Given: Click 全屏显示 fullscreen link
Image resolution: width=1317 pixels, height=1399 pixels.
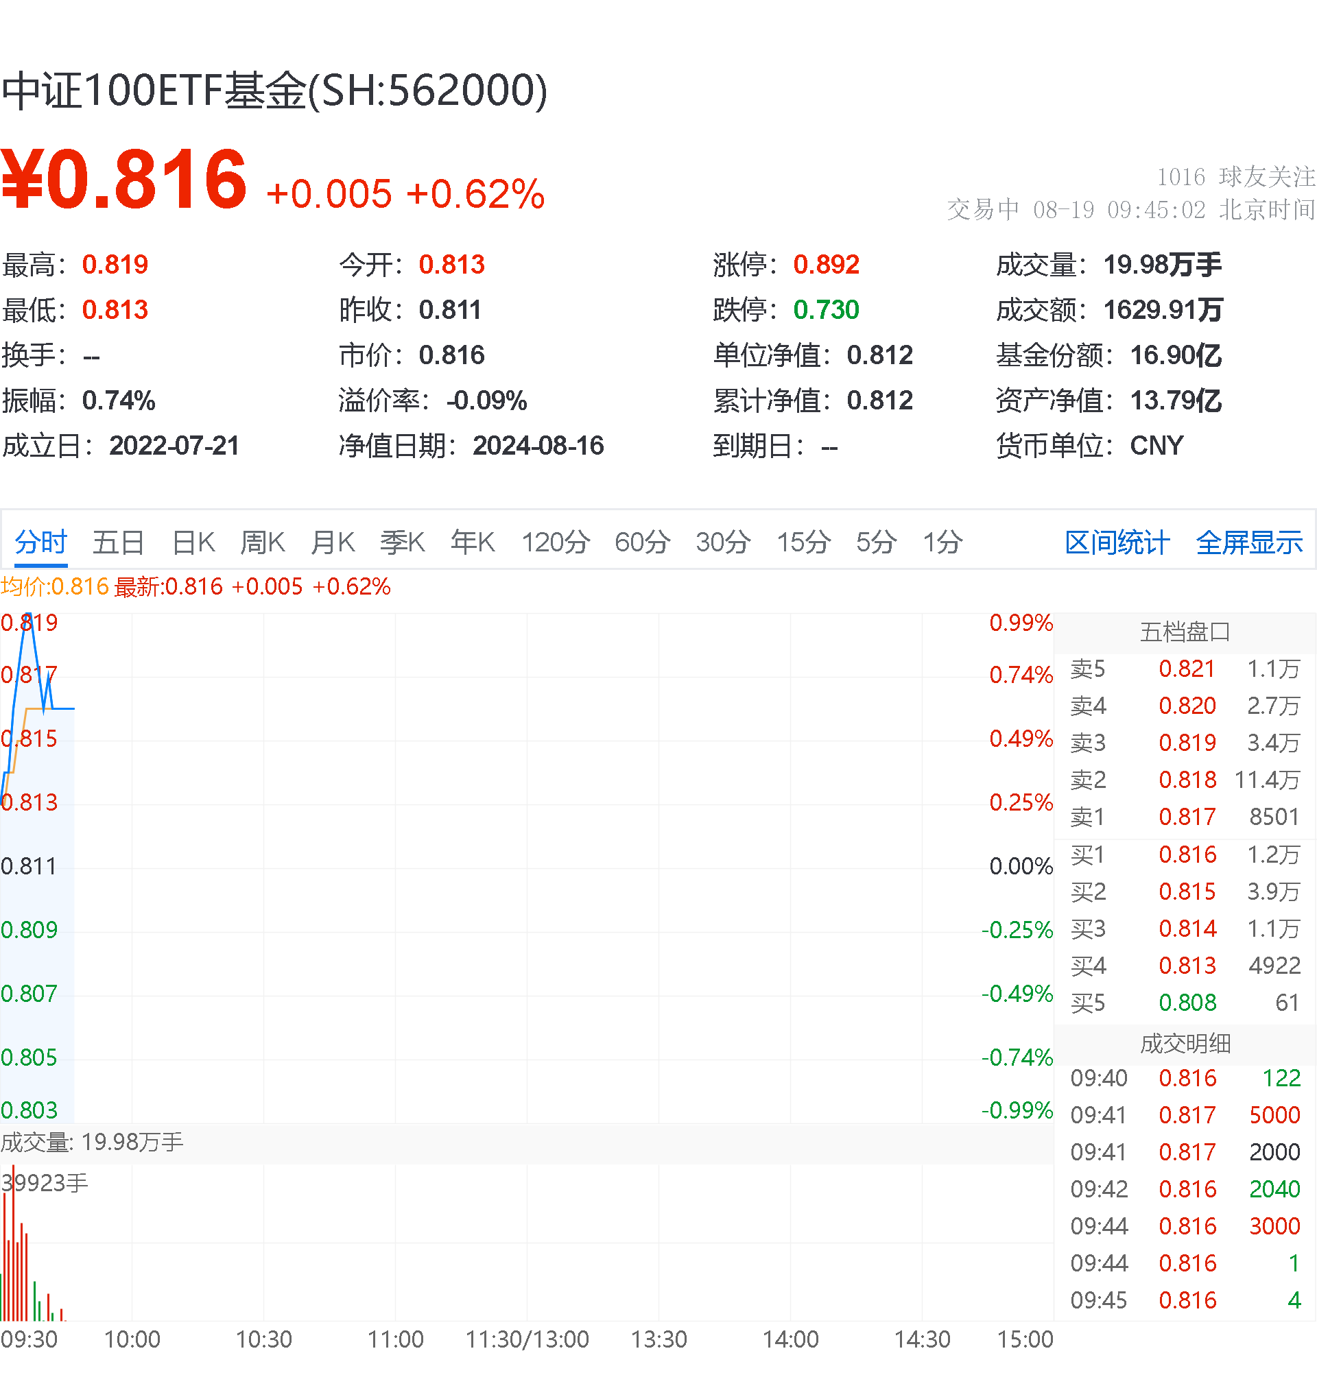Looking at the screenshot, I should click(x=1249, y=542).
